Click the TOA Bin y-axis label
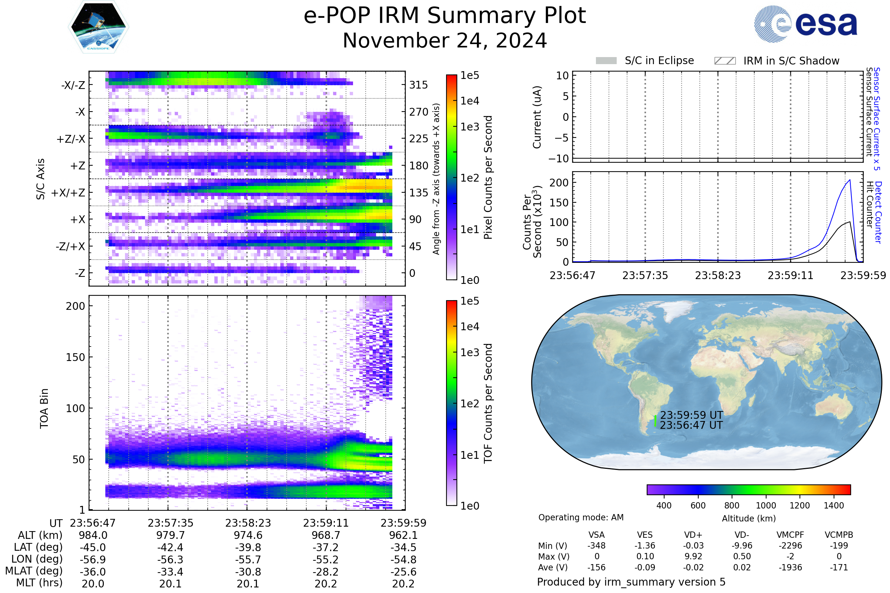890x593 pixels. (44, 408)
